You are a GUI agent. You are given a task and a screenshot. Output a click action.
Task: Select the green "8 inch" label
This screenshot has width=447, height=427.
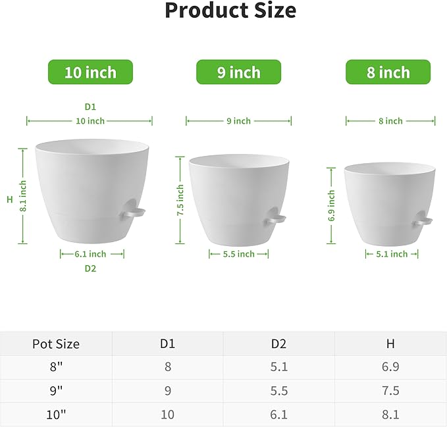pyautogui.click(x=388, y=72)
